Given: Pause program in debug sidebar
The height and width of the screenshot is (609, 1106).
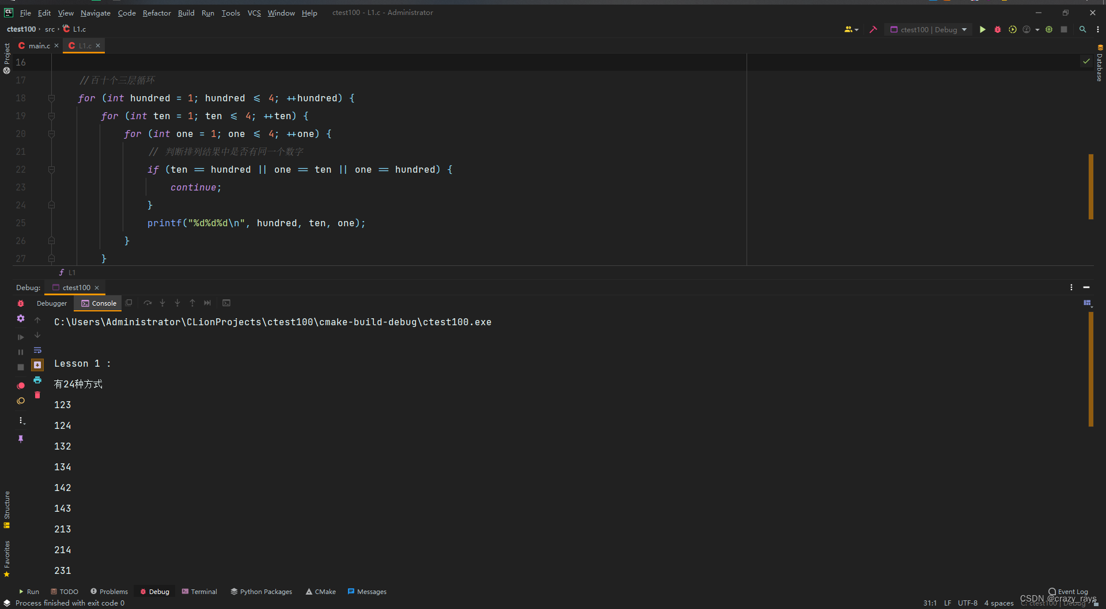Looking at the screenshot, I should click(21, 352).
